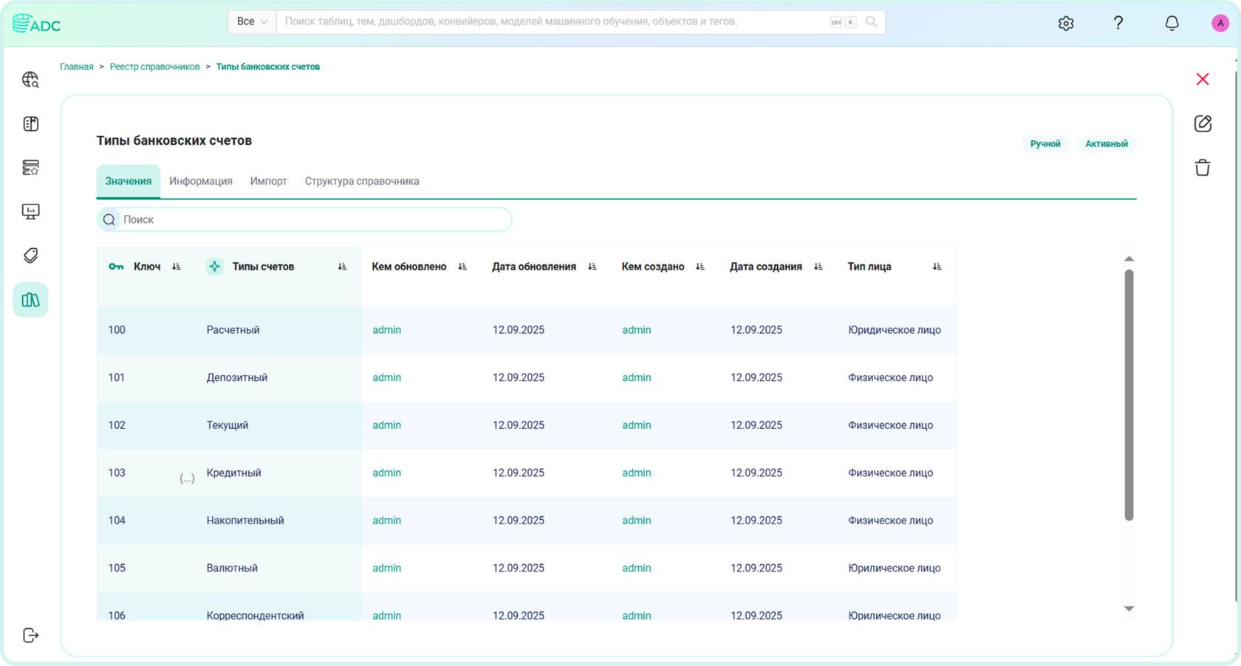This screenshot has width=1241, height=666.
Task: Delete reference using the trash icon
Action: (x=1203, y=168)
